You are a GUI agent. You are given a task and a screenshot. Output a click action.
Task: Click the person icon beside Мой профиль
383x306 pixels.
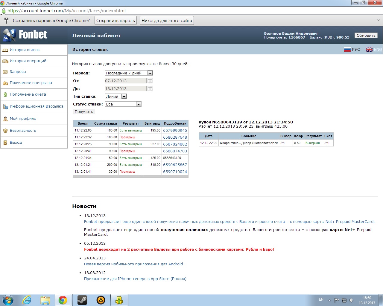tap(5, 119)
